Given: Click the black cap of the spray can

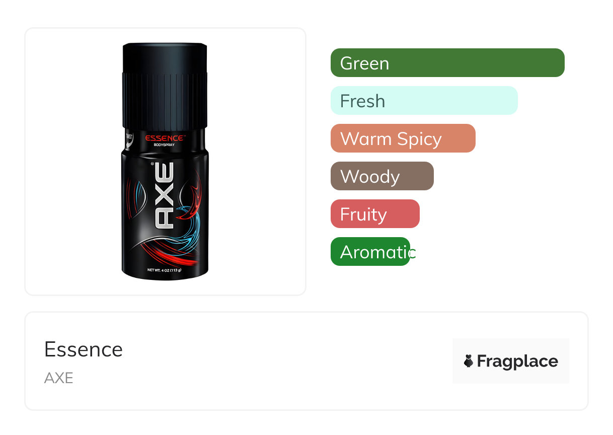Looking at the screenshot, I should [165, 86].
